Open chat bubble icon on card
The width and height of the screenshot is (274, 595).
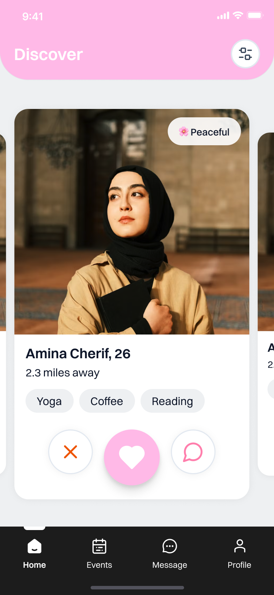(193, 452)
